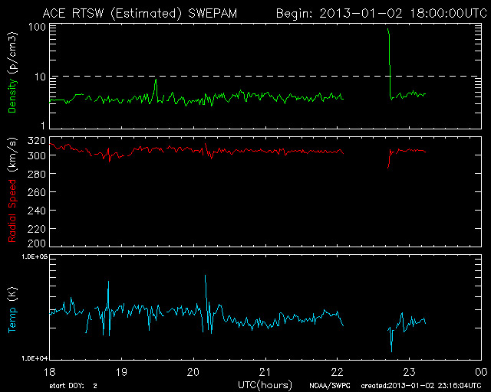The image size is (491, 392).
Task: Click the red 'Radial Speed (km/s)' axis label
Action: click(x=12, y=190)
